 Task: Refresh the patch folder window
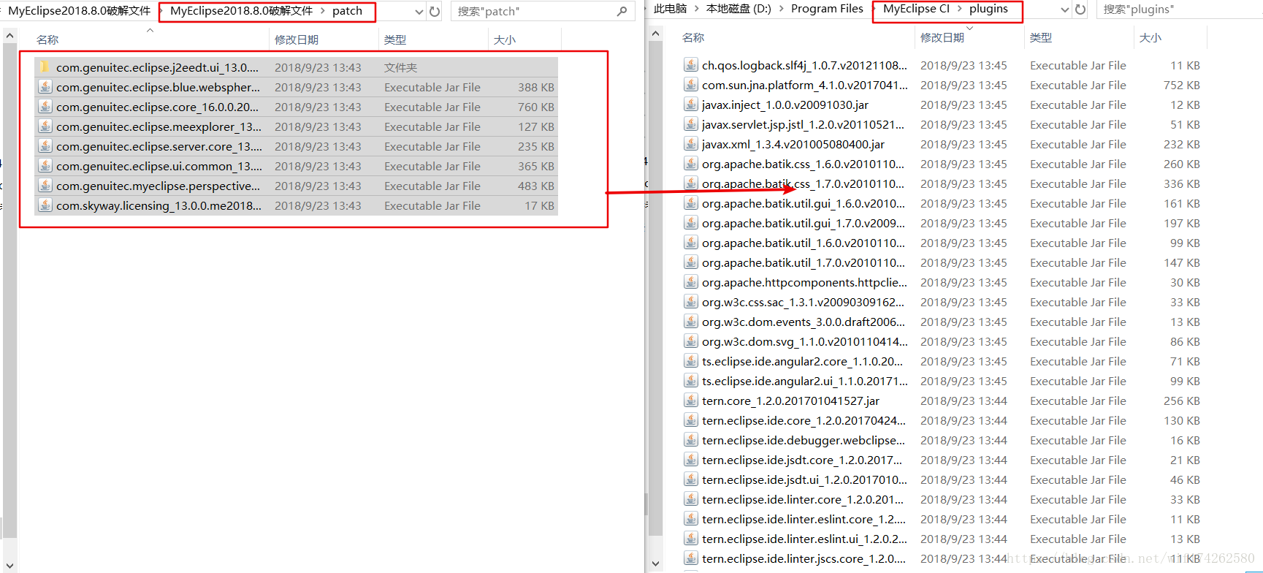coord(435,11)
